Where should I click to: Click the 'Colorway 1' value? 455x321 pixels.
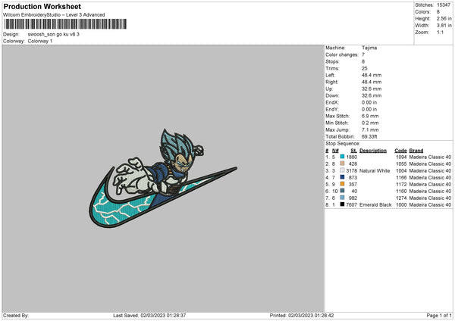click(40, 41)
